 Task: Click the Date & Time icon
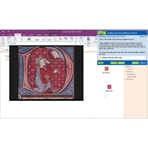pyautogui.click(x=81, y=39)
